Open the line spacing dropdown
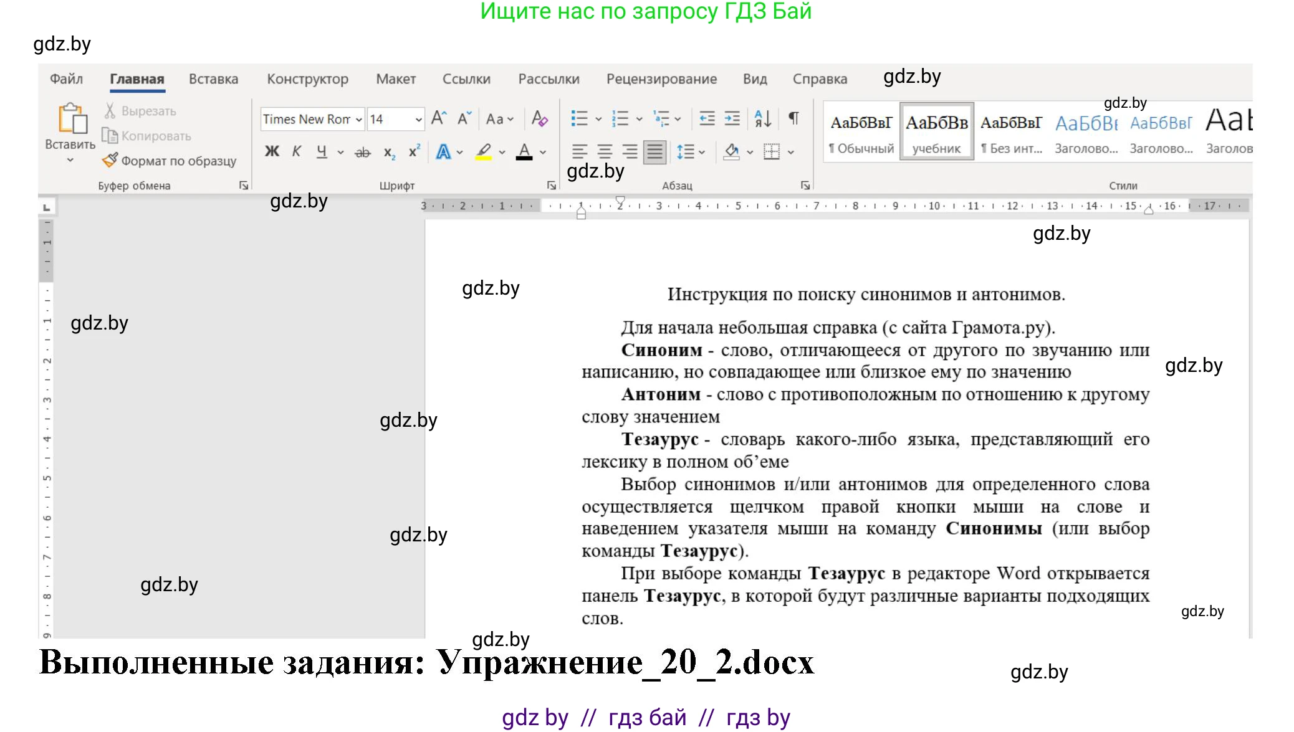This screenshot has width=1294, height=732. point(692,151)
